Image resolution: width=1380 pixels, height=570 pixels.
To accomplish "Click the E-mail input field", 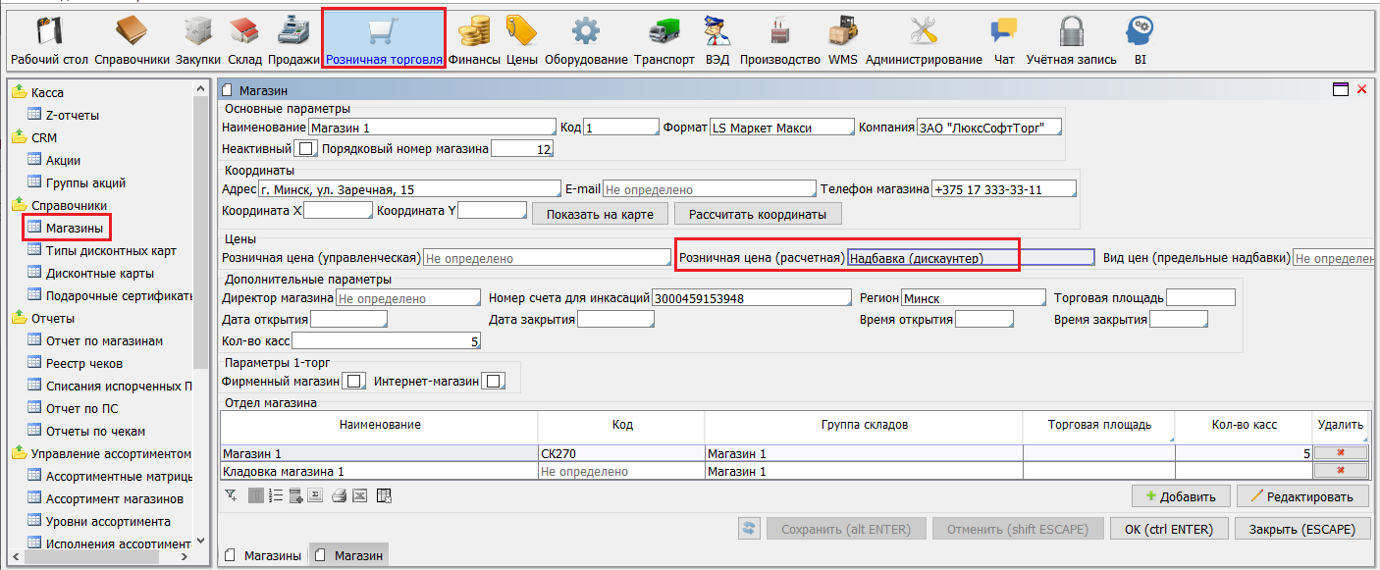I will point(708,189).
